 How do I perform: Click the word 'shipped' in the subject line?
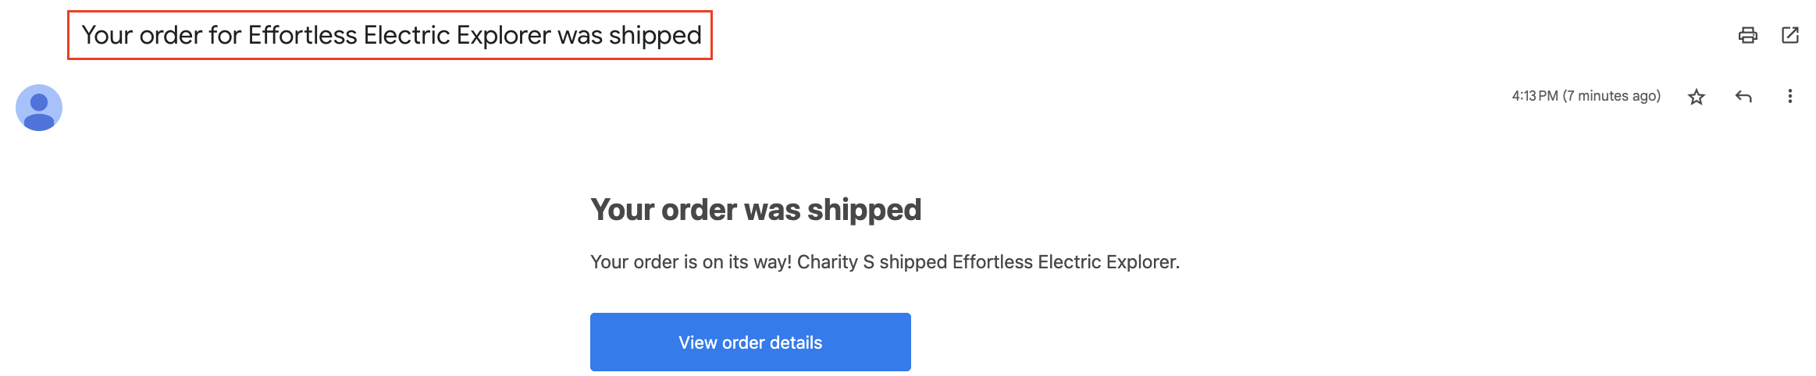[655, 35]
